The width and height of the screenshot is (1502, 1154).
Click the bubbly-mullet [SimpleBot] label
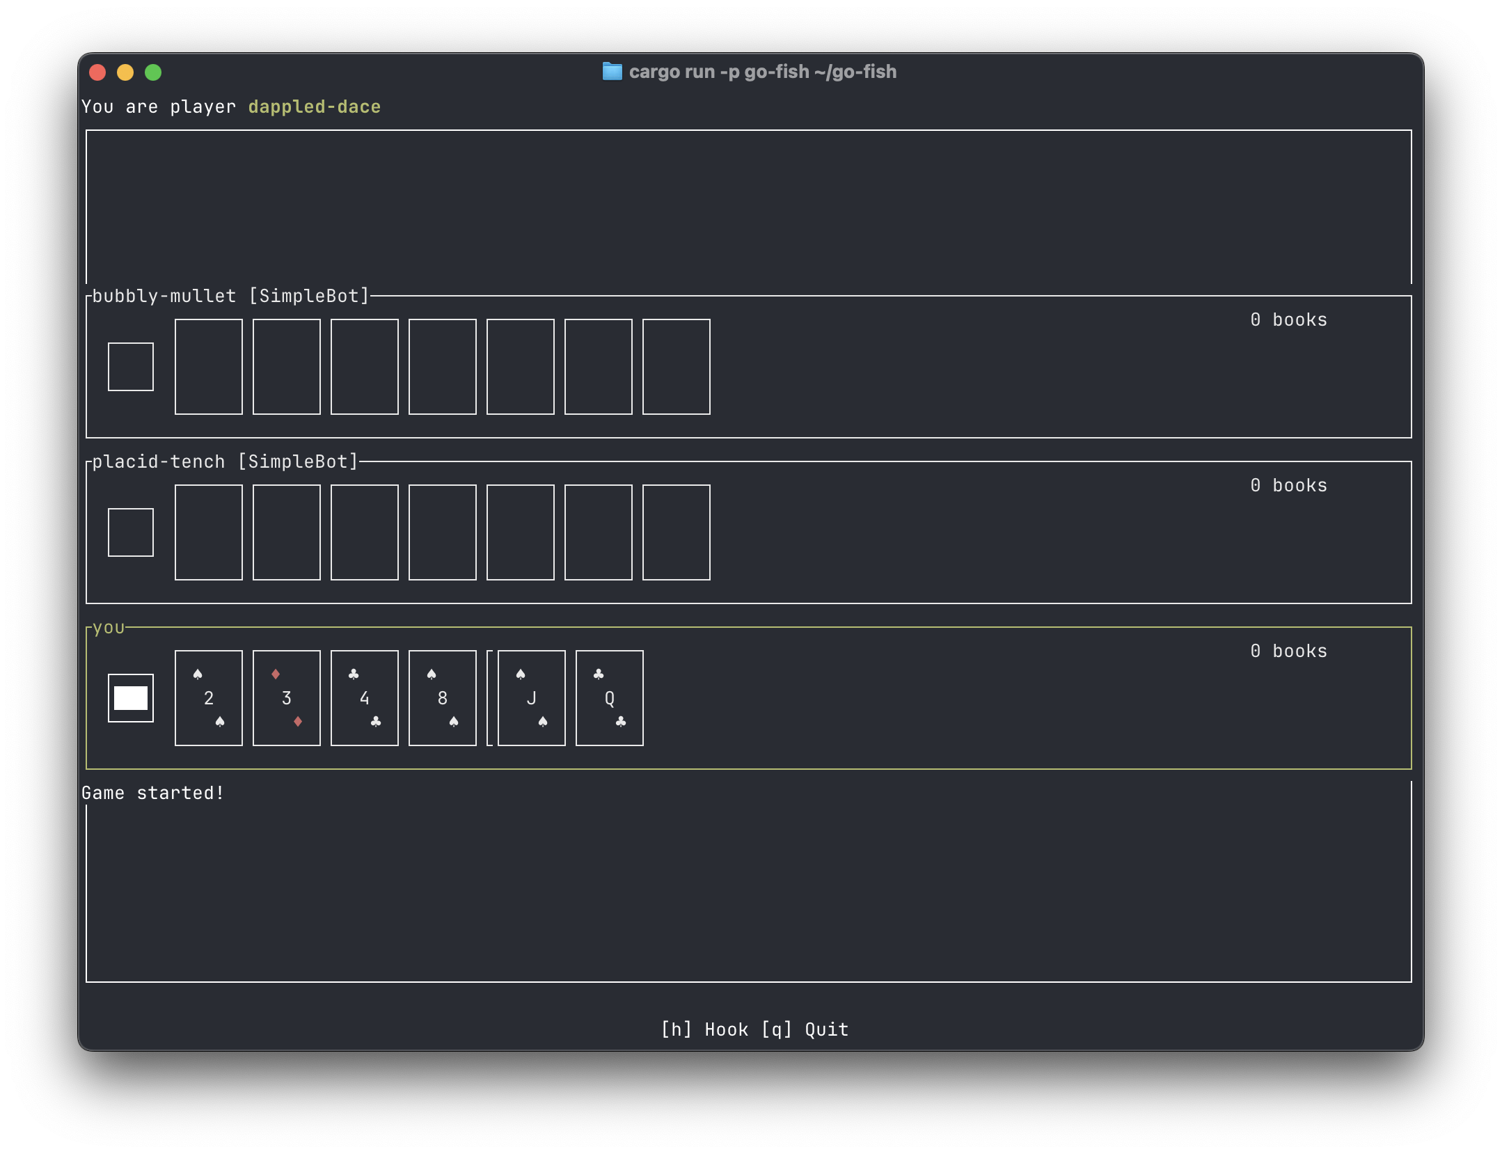click(x=230, y=296)
